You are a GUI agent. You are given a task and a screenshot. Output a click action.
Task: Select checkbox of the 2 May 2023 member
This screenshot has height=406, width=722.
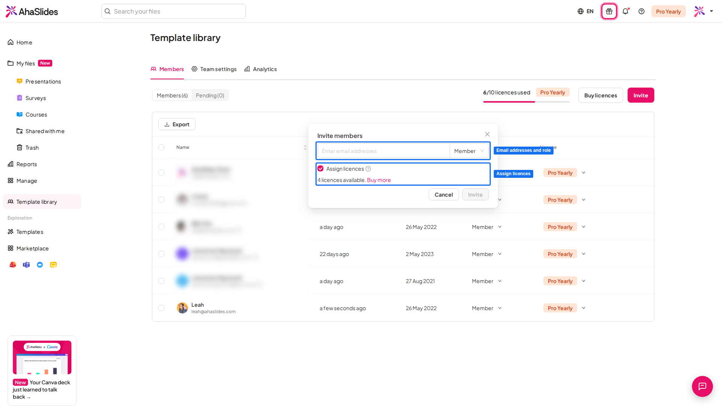point(161,254)
